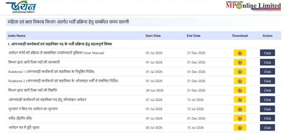284x134 pixels.
Task: Click button for User Manual row
Action: click(267, 53)
